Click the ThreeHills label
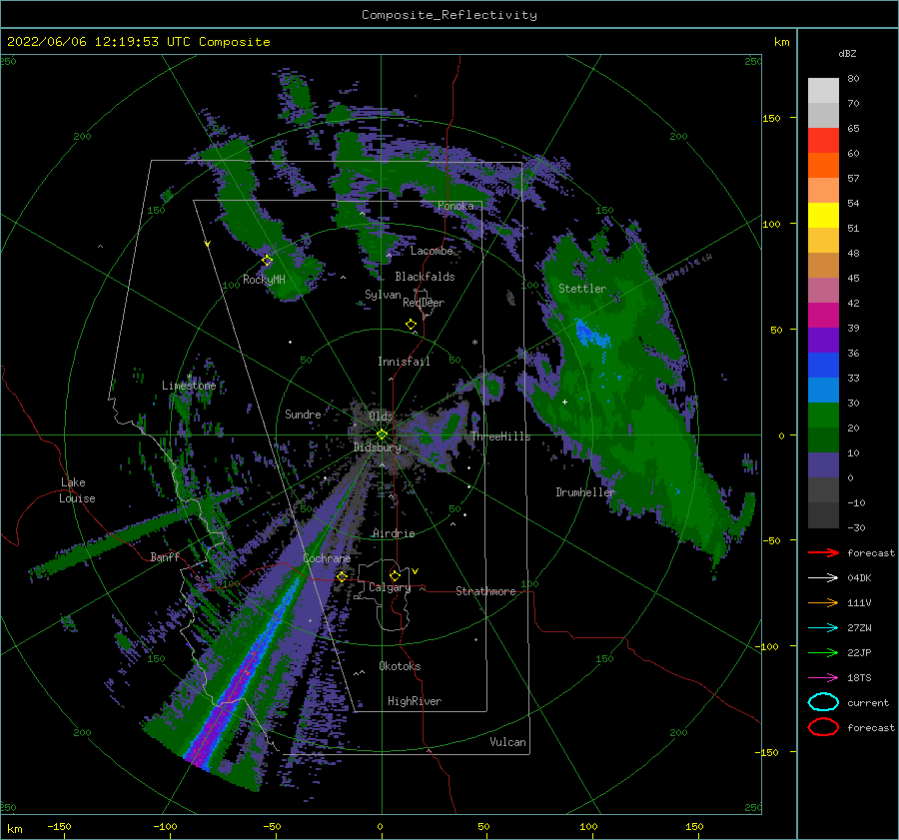This screenshot has height=840, width=899. [x=500, y=436]
